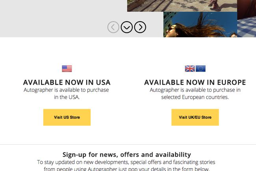Select the Available Now in USA heading

tap(67, 82)
